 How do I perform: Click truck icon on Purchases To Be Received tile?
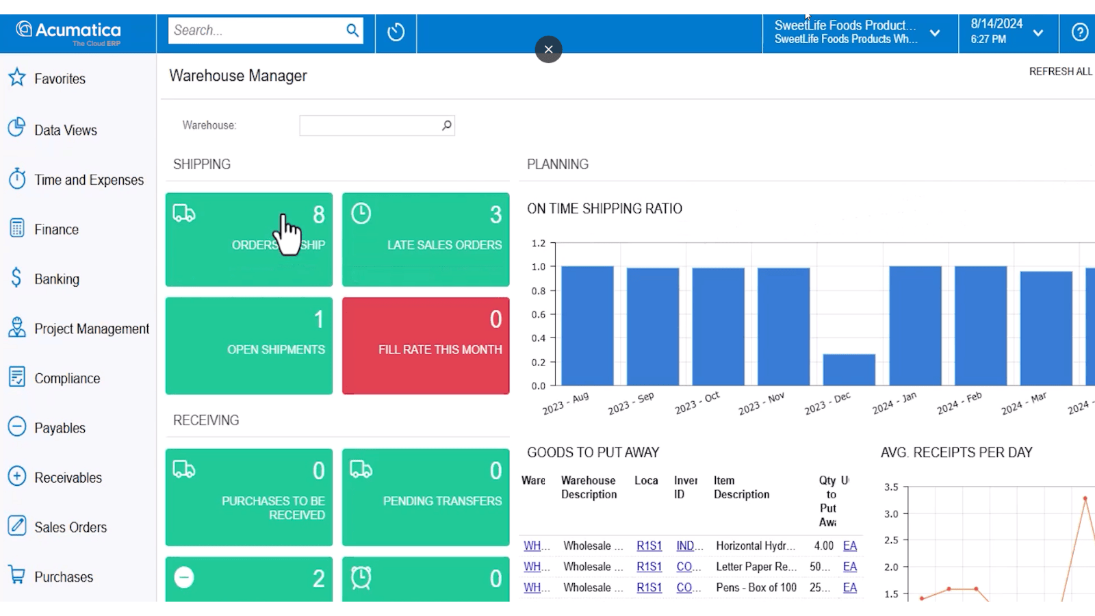click(x=184, y=470)
